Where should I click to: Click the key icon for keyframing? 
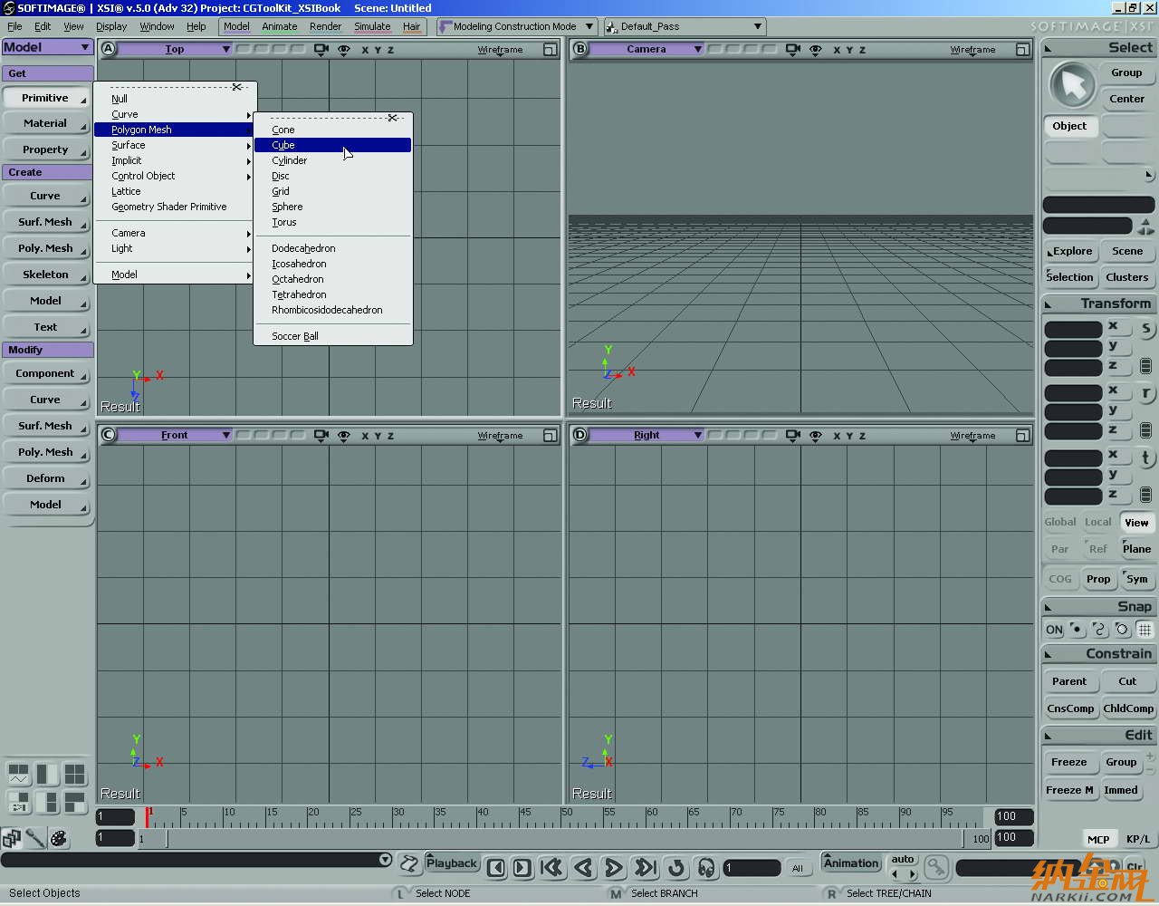(x=936, y=867)
